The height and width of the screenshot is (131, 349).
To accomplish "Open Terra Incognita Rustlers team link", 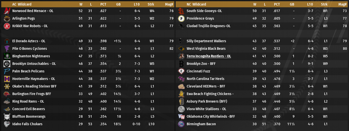I will pyautogui.click(x=209, y=56).
